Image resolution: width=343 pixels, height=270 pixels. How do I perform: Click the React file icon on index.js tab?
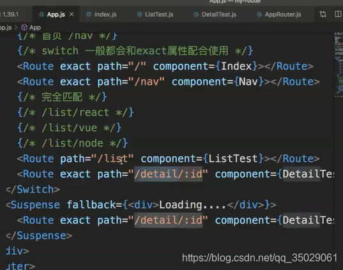(x=89, y=15)
